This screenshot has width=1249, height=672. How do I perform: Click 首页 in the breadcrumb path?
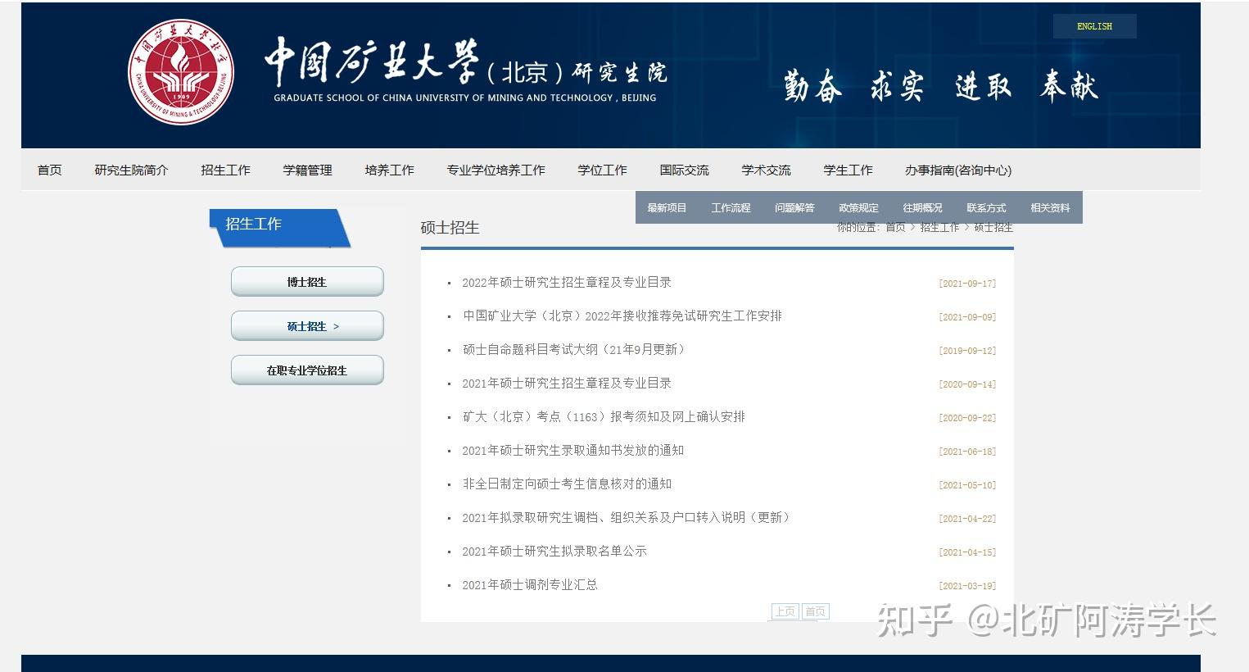(x=895, y=227)
